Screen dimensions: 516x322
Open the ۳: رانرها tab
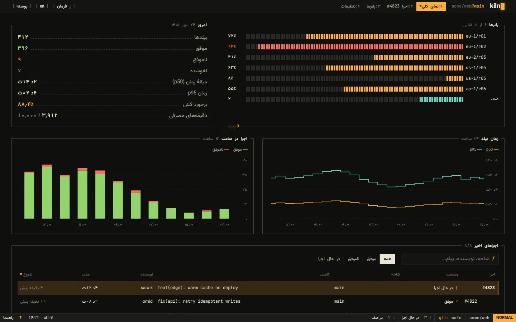click(373, 6)
